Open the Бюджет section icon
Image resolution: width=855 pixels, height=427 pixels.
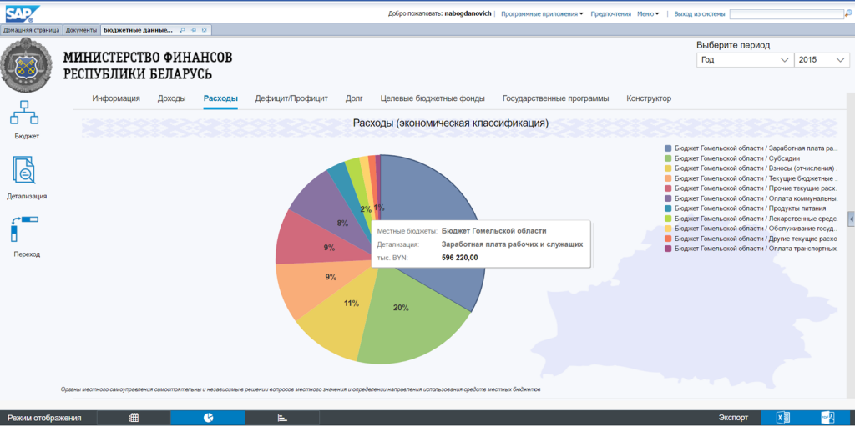click(x=27, y=113)
